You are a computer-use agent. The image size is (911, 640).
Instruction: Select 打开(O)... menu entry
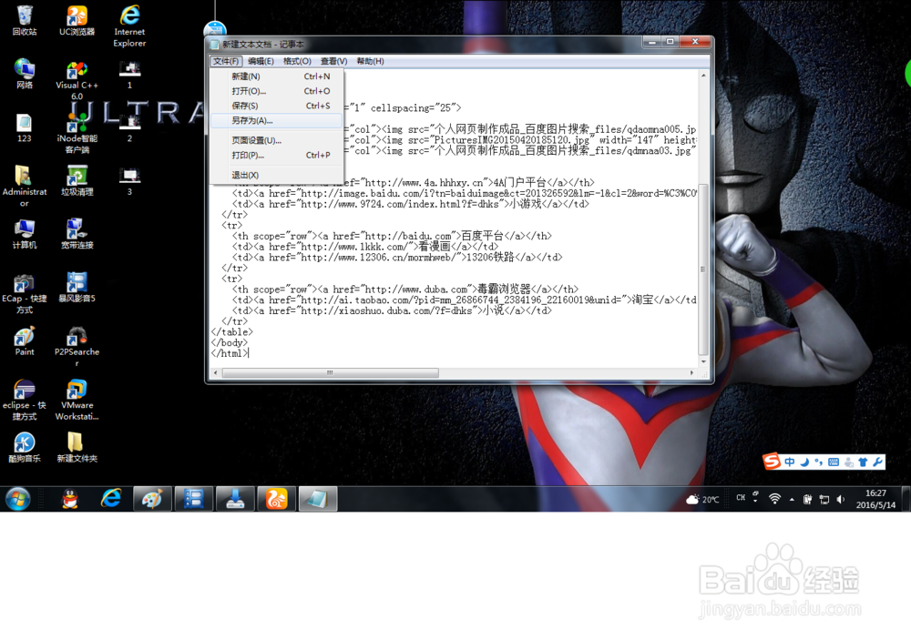277,91
